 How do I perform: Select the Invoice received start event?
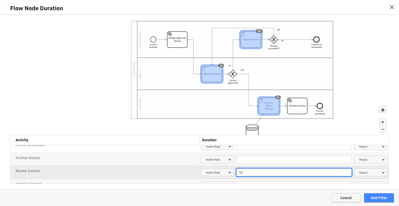153,40
